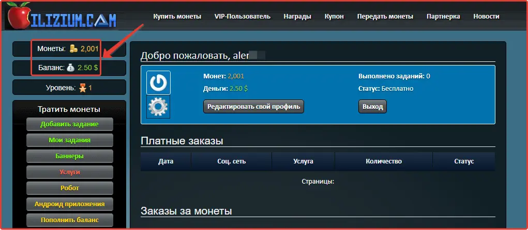This screenshot has height=230, width=528.
Task: Click the 2.50 $ balance in sidebar
Action: (87, 68)
